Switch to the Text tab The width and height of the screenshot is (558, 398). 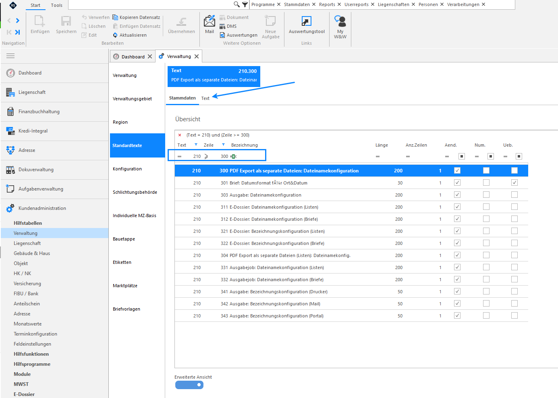(x=205, y=98)
